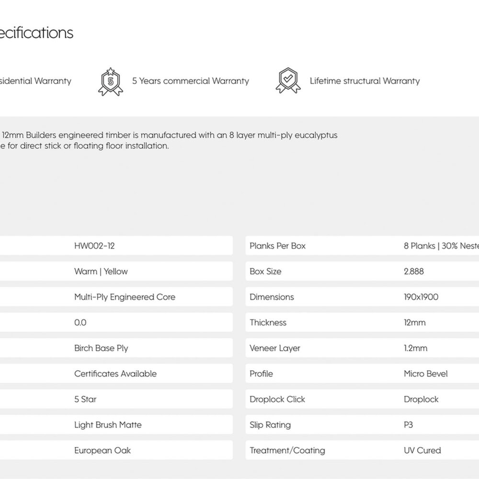Image resolution: width=479 pixels, height=479 pixels.
Task: Click the '8 Planks | 30% Nested' value
Action: 441,246
